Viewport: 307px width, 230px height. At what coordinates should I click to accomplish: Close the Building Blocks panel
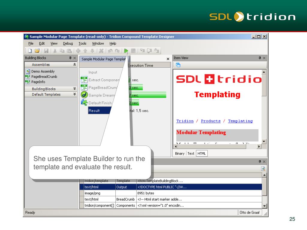point(75,58)
